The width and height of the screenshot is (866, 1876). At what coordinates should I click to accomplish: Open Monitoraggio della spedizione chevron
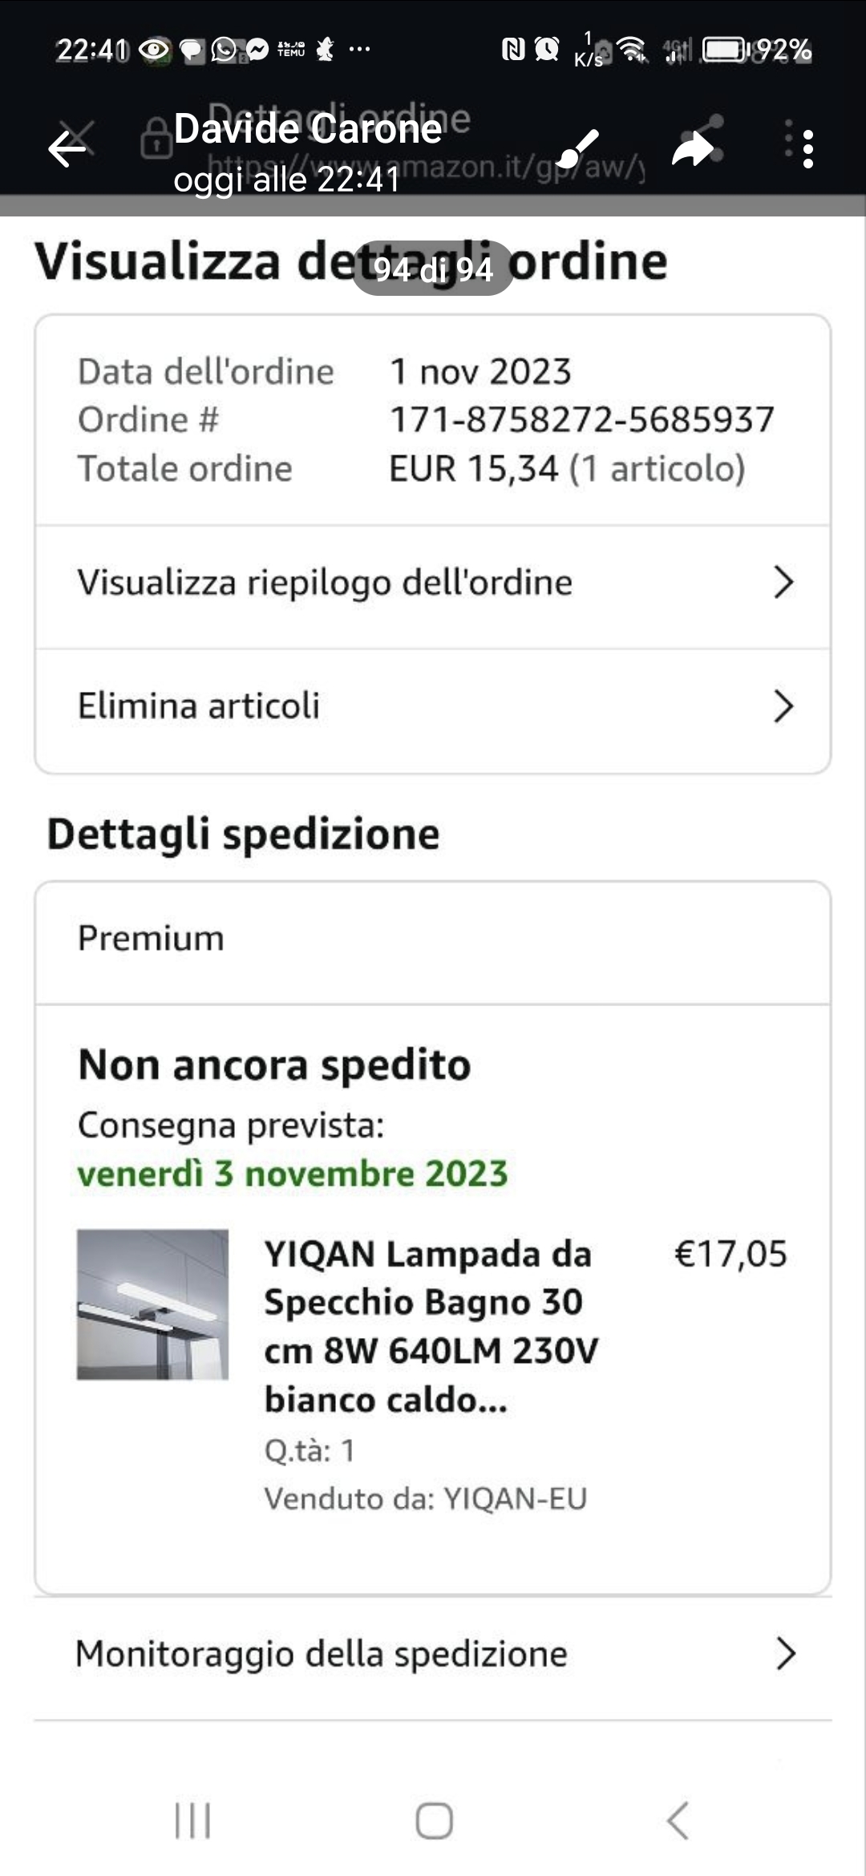tap(786, 1653)
